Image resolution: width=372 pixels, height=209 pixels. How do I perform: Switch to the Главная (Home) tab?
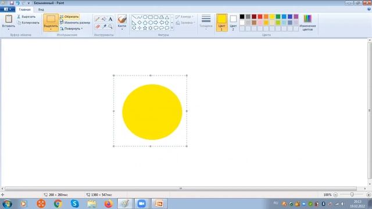pyautogui.click(x=24, y=10)
